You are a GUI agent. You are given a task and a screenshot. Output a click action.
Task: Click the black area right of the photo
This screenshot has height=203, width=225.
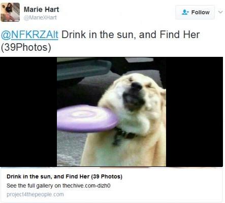pyautogui.click(x=195, y=112)
